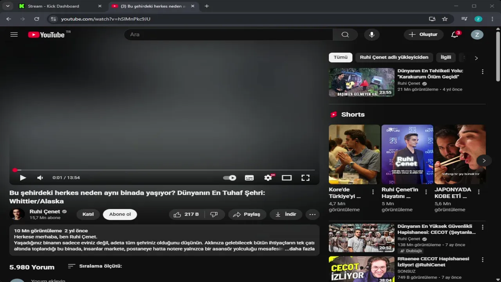Show more Shorts with next arrow

tap(484, 161)
